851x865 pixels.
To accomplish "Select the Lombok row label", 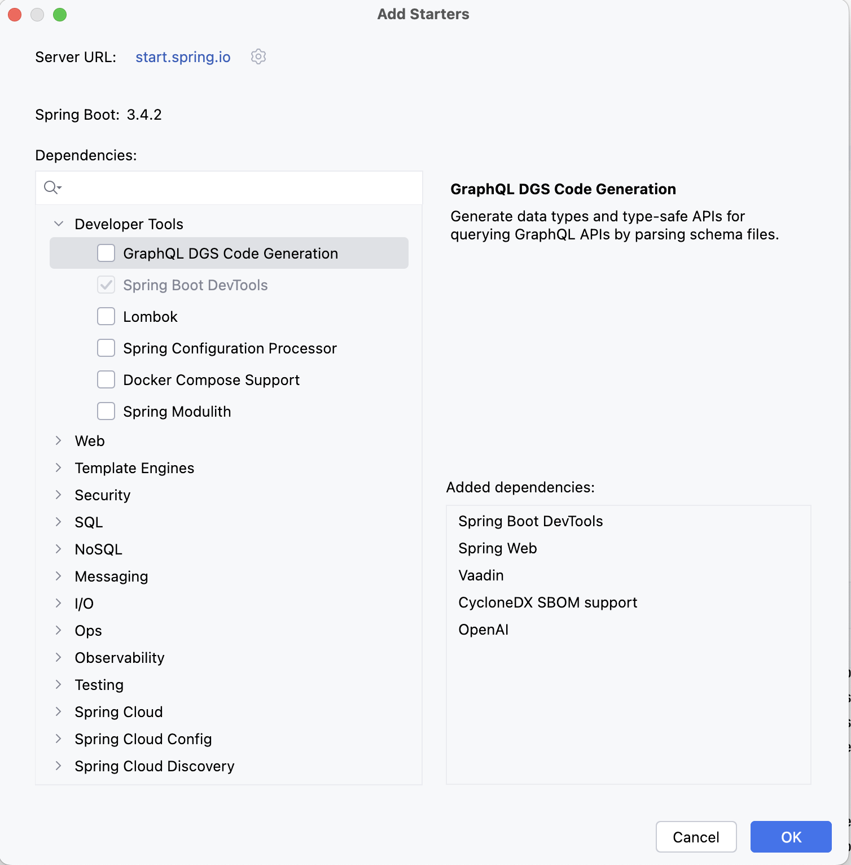I will click(x=150, y=317).
